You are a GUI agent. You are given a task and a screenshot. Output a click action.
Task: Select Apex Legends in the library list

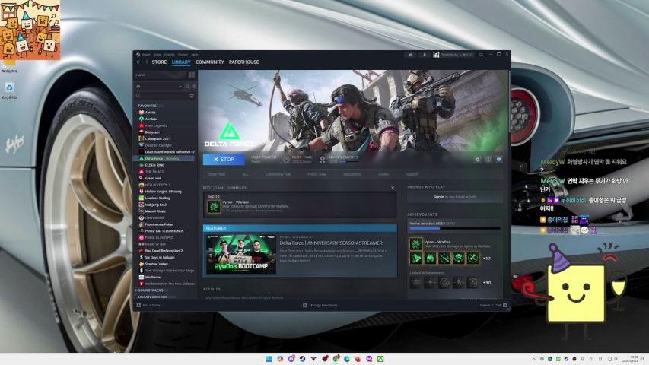(156, 125)
